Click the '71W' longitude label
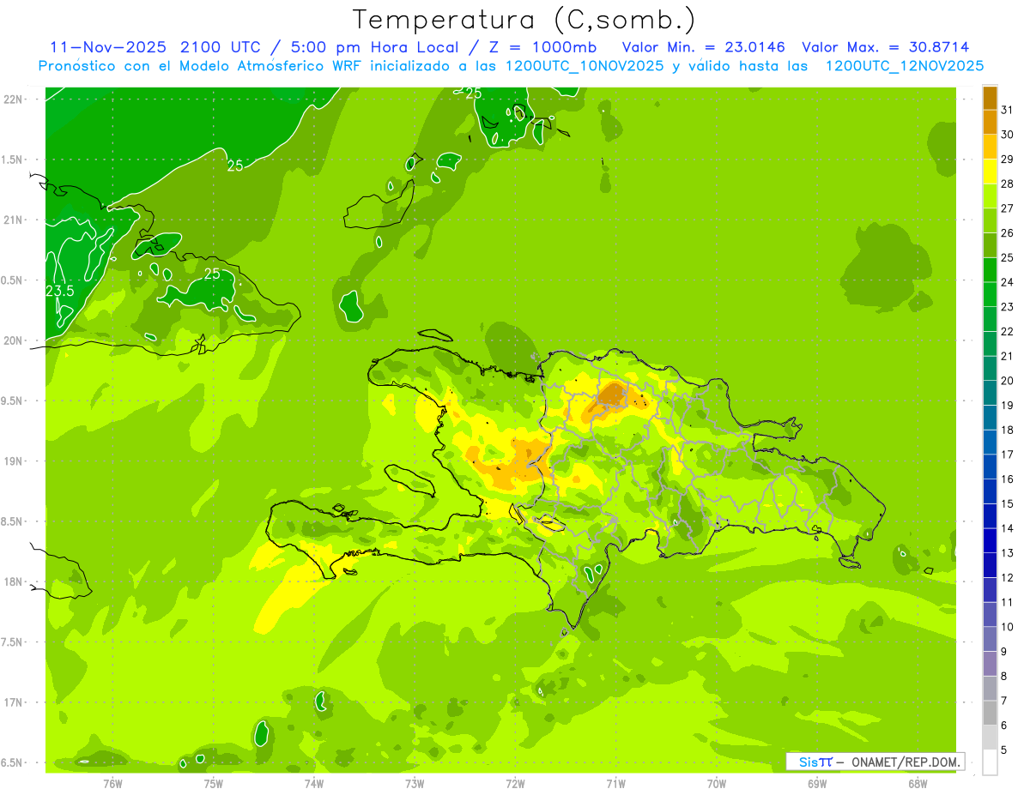Viewport: 1030px width, 795px height. [615, 783]
